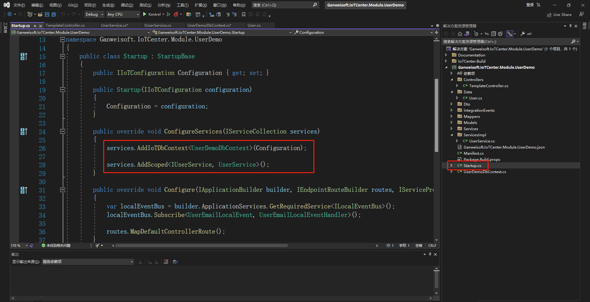Collapse all items in Solution Explorer

click(494, 34)
